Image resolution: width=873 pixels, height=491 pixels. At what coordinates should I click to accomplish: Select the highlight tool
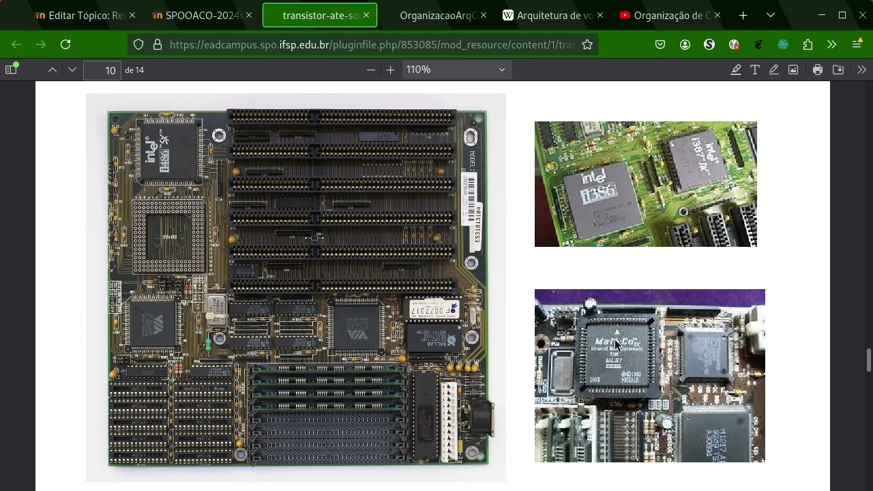tap(736, 70)
